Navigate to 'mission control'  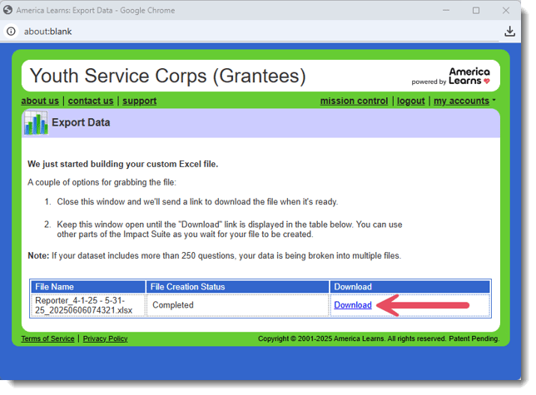tap(354, 101)
